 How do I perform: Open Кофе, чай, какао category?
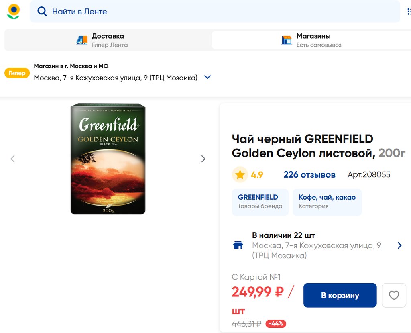pyautogui.click(x=327, y=202)
